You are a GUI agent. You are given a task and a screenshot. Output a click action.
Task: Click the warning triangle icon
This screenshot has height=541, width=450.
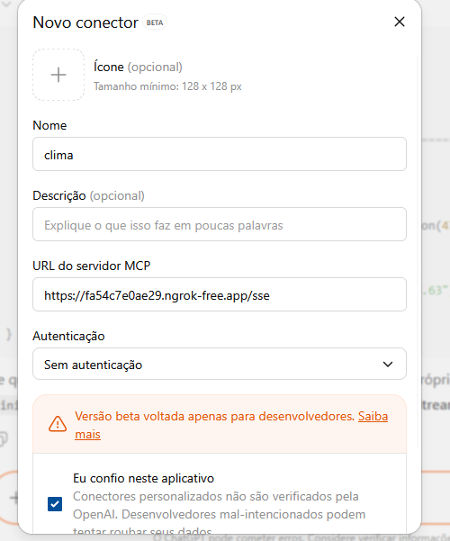tap(58, 424)
